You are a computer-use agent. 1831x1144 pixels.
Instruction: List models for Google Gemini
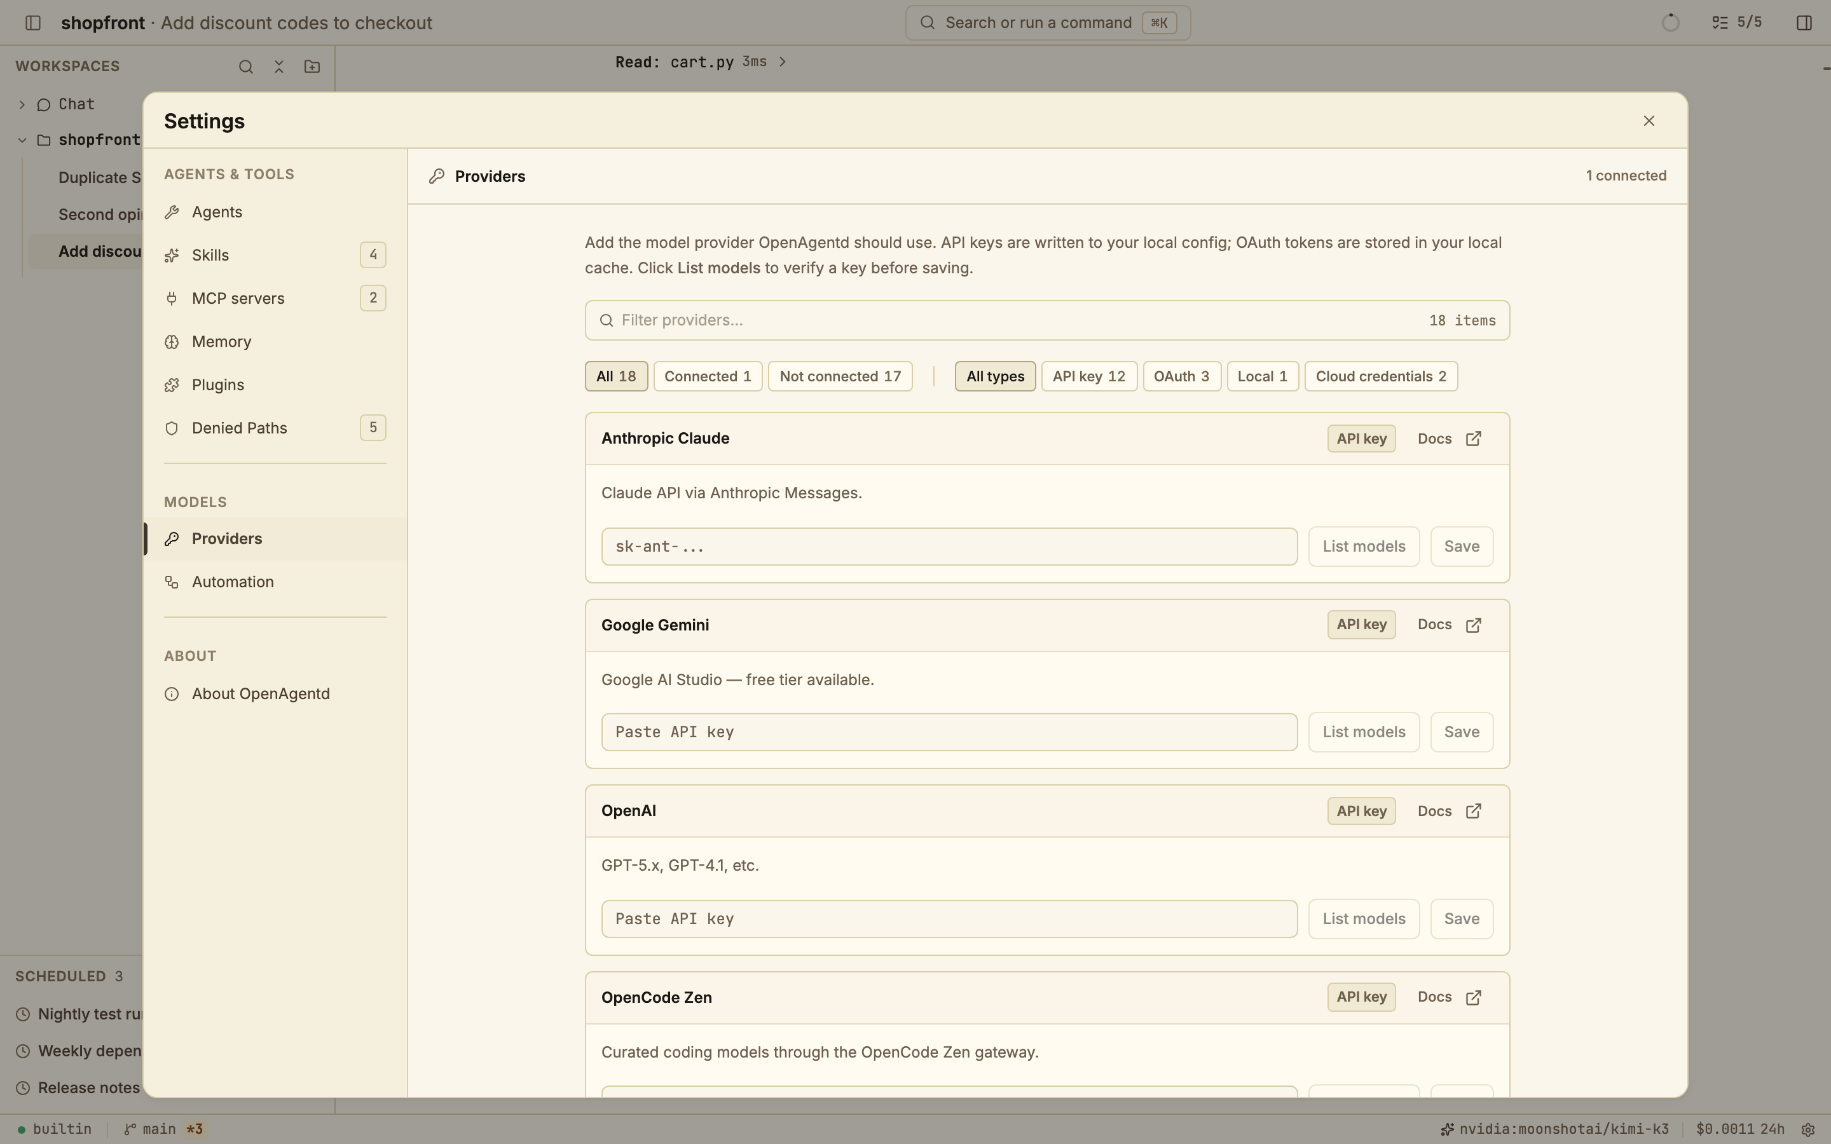coord(1364,732)
